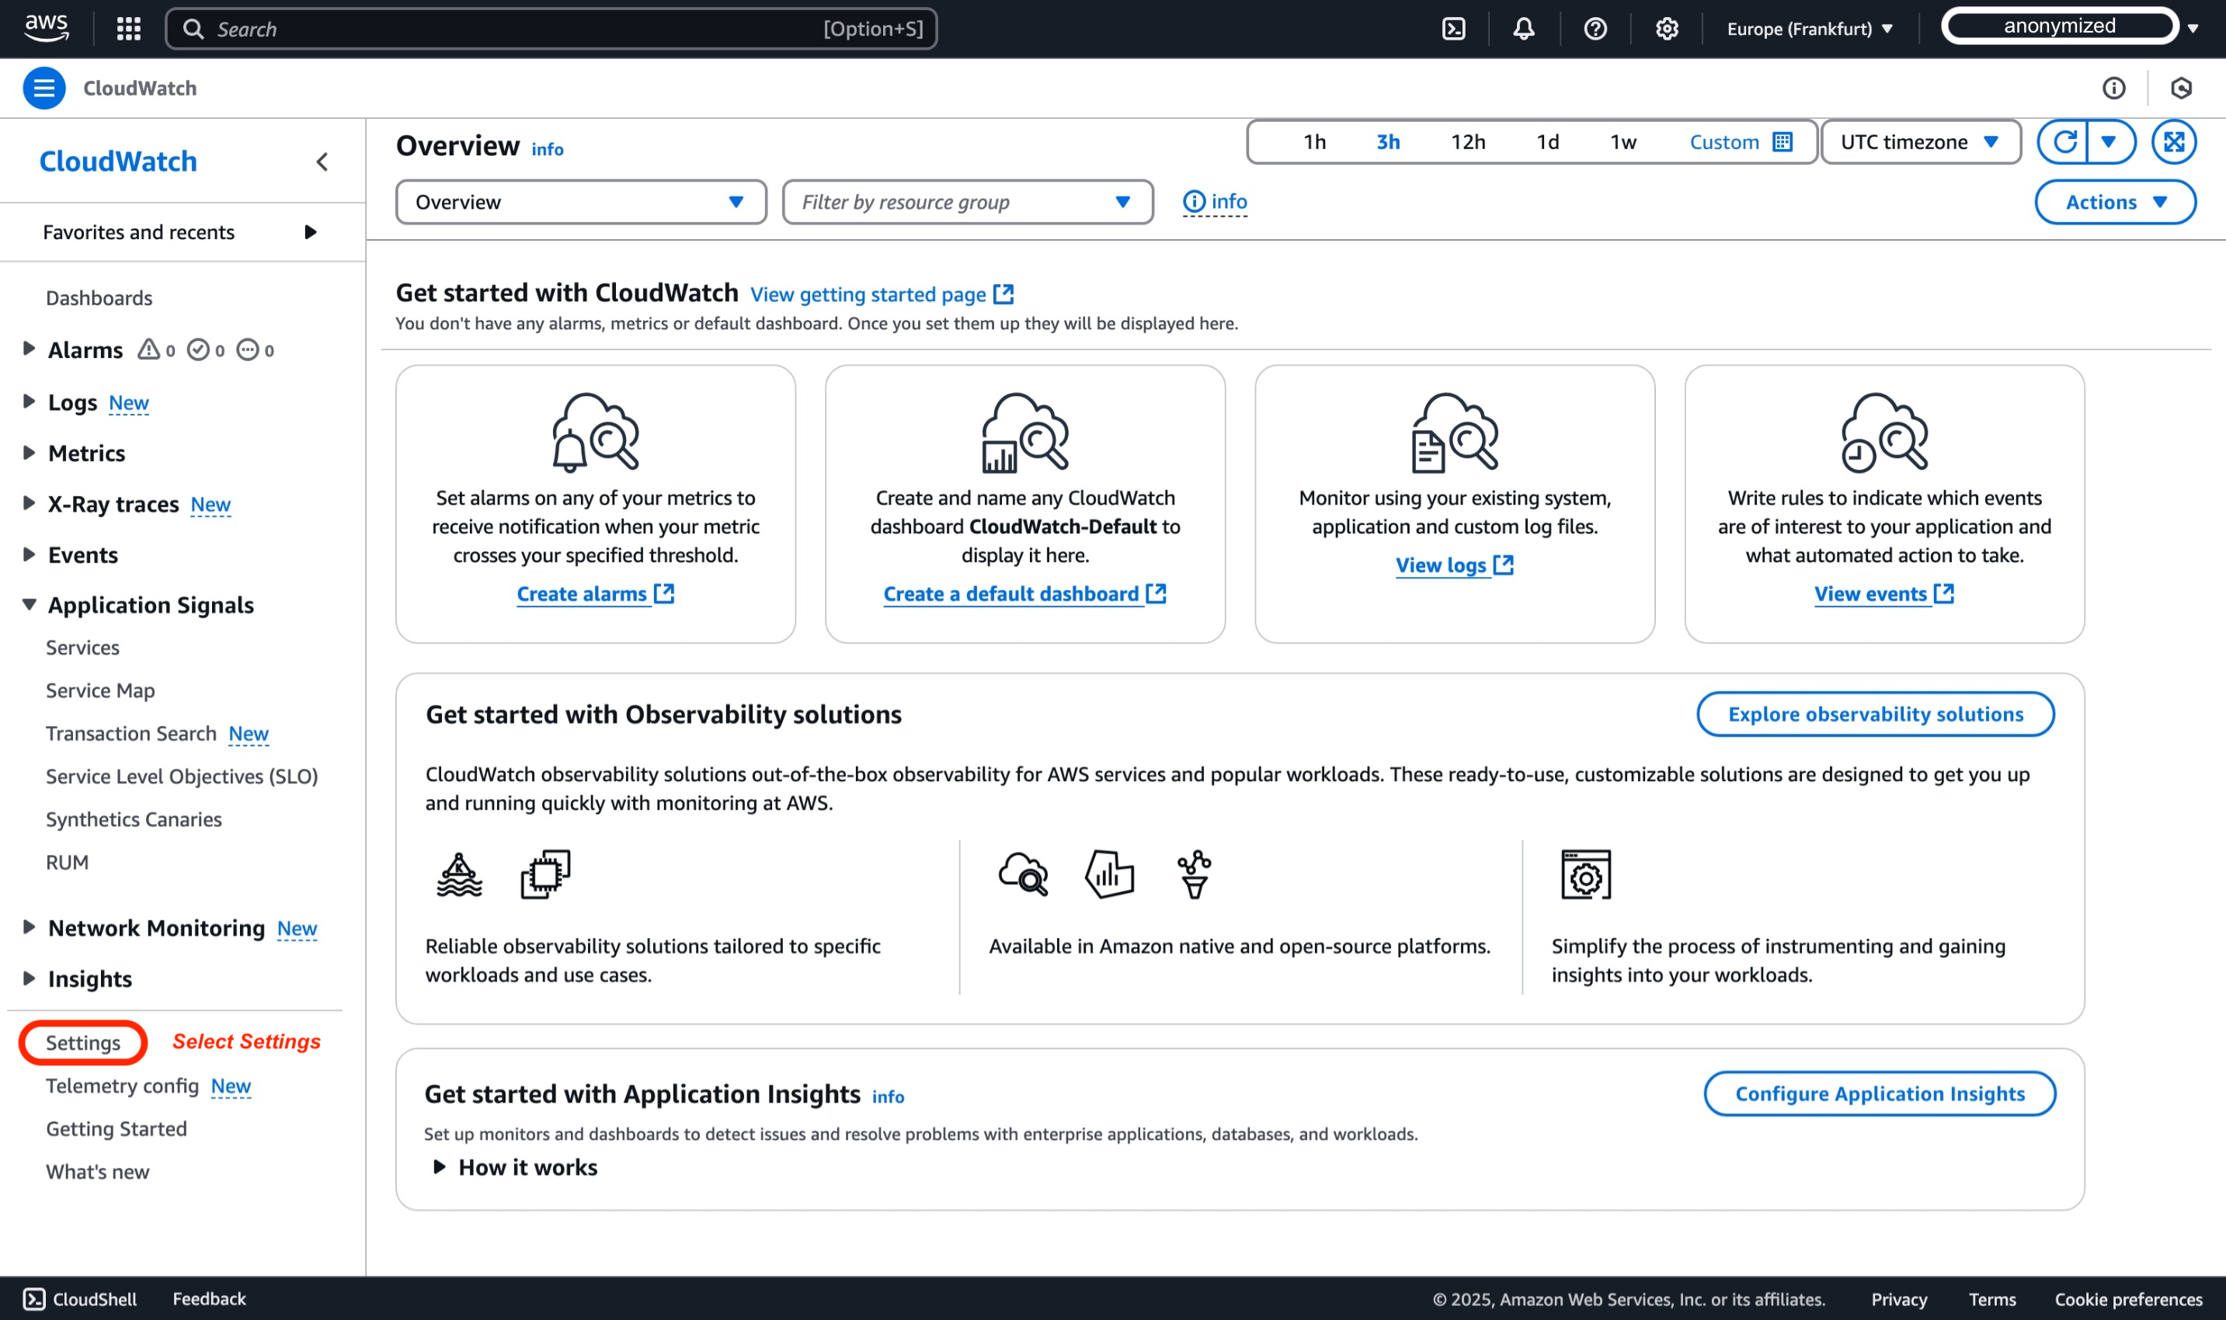Click the chip processor workload icon

tap(545, 875)
